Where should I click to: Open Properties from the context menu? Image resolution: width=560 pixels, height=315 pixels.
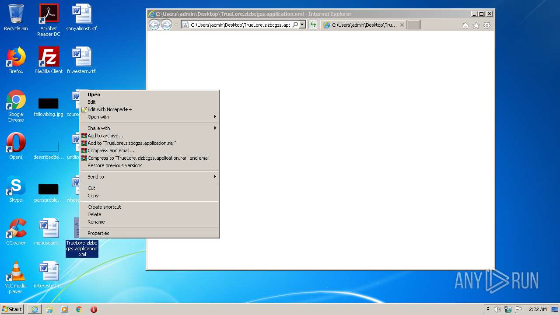coord(150,233)
